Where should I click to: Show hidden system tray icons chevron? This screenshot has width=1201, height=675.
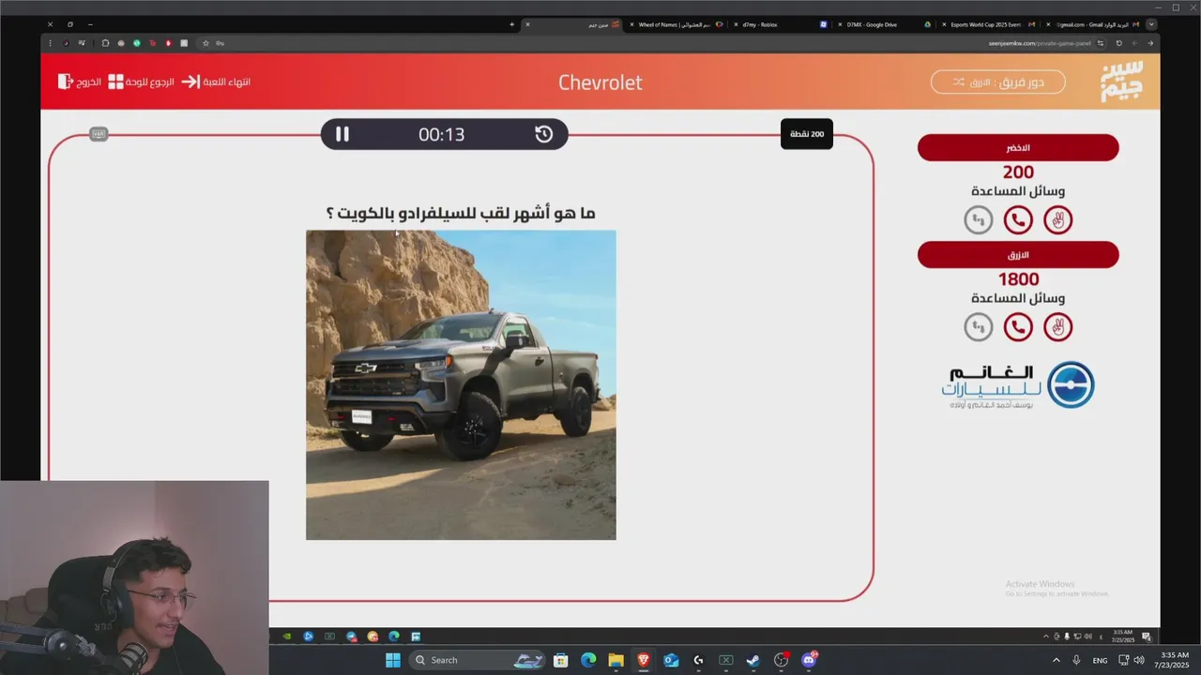(1056, 660)
